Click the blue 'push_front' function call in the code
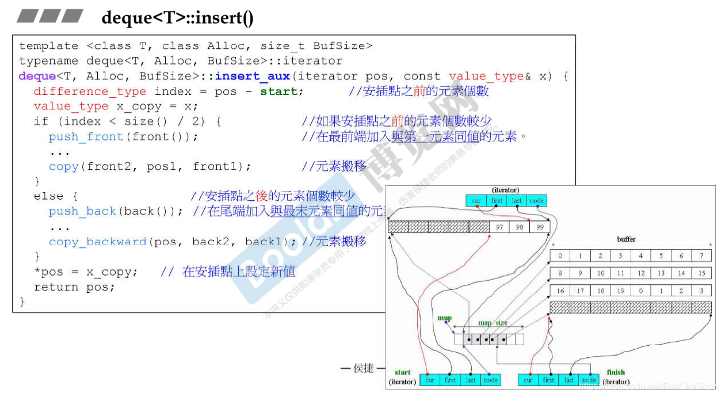Image resolution: width=725 pixels, height=397 pixels. 85,136
